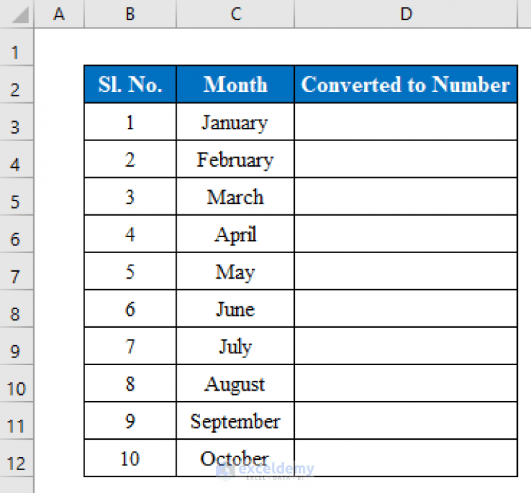This screenshot has width=531, height=493.
Task: Select row 4 header
Action: click(x=17, y=159)
